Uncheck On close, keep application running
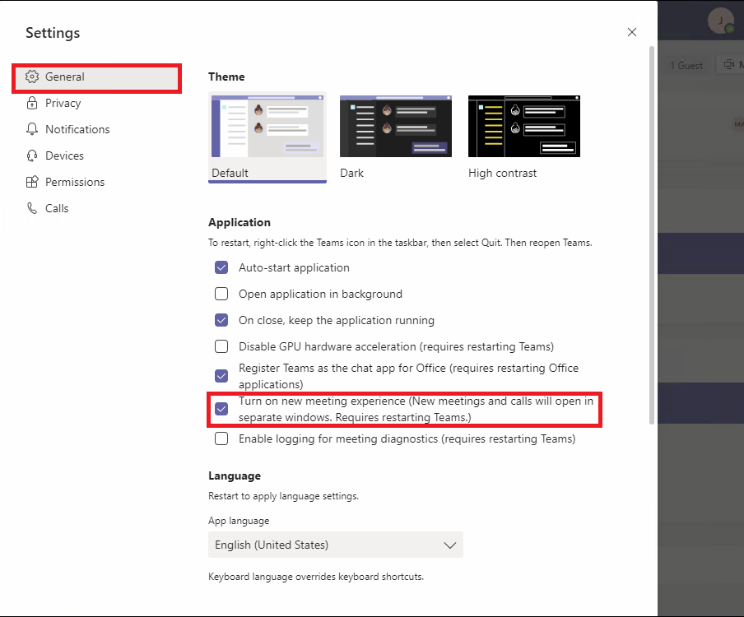The image size is (744, 617). 221,320
